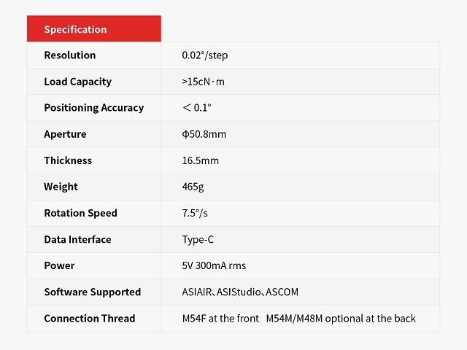Viewport: 467px width, 350px height.
Task: Click the ASIAIR, ASIStudio, ASCOM software text
Action: 240,292
